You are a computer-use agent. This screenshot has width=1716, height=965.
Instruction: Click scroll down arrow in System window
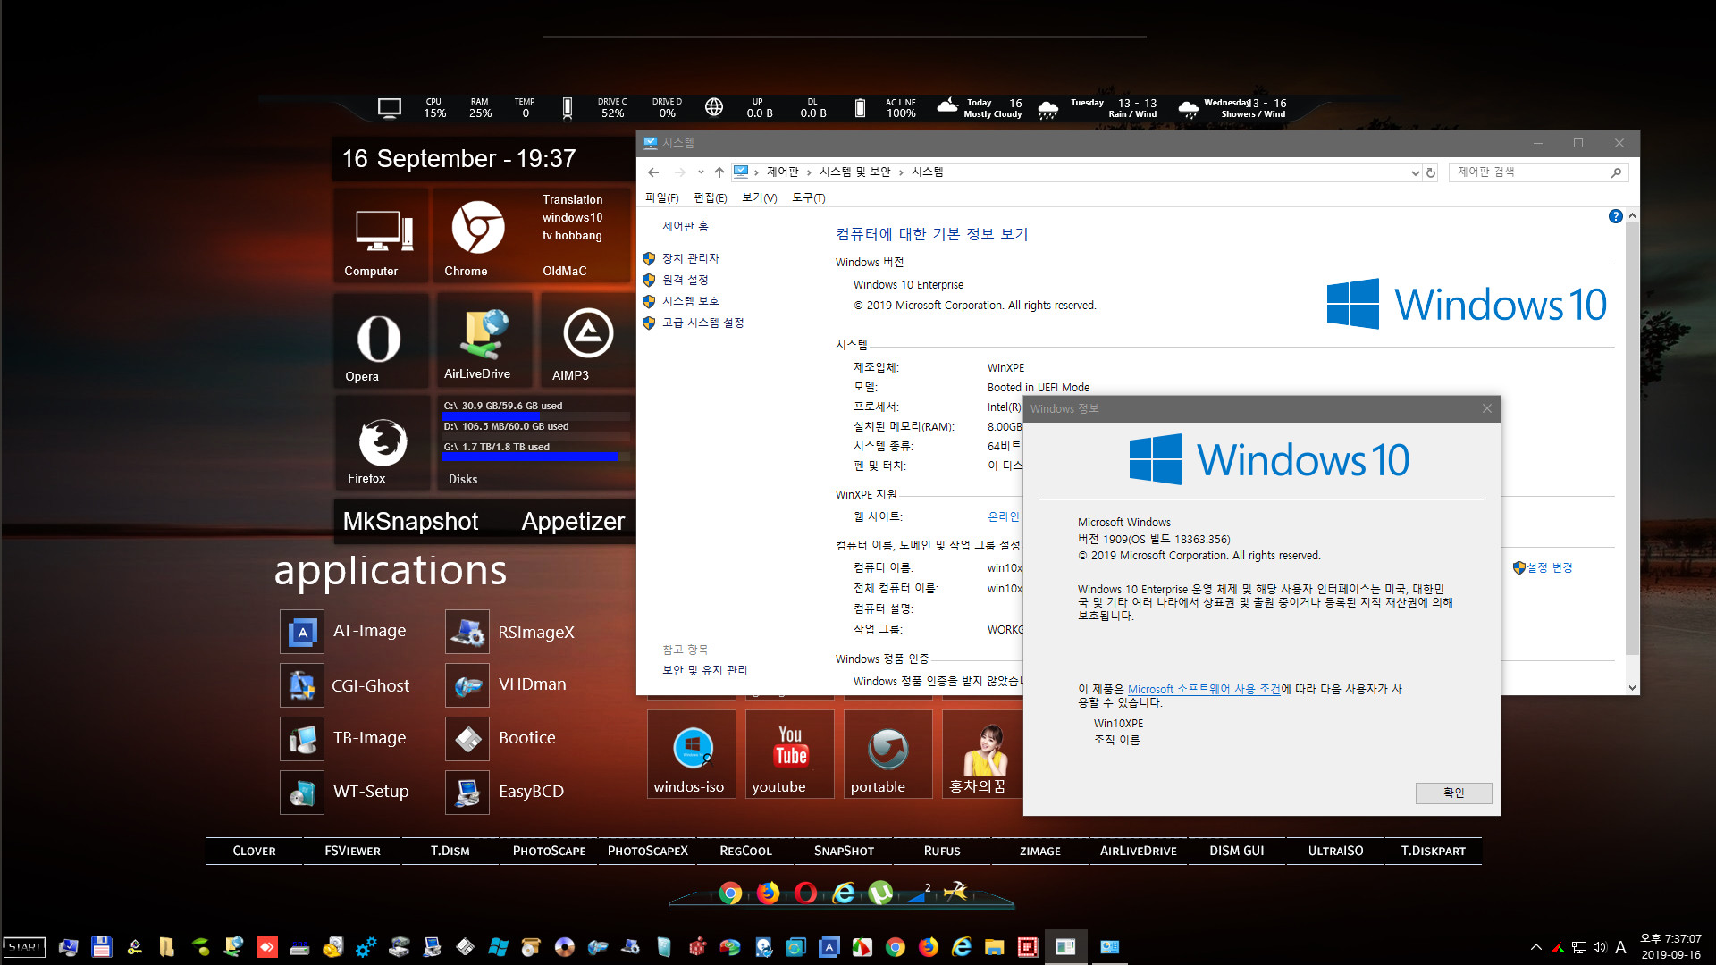point(1632,688)
